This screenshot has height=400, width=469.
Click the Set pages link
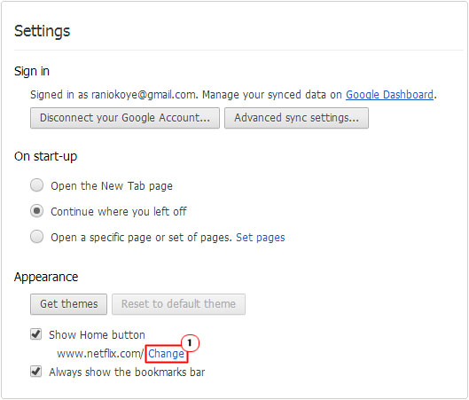[261, 238]
